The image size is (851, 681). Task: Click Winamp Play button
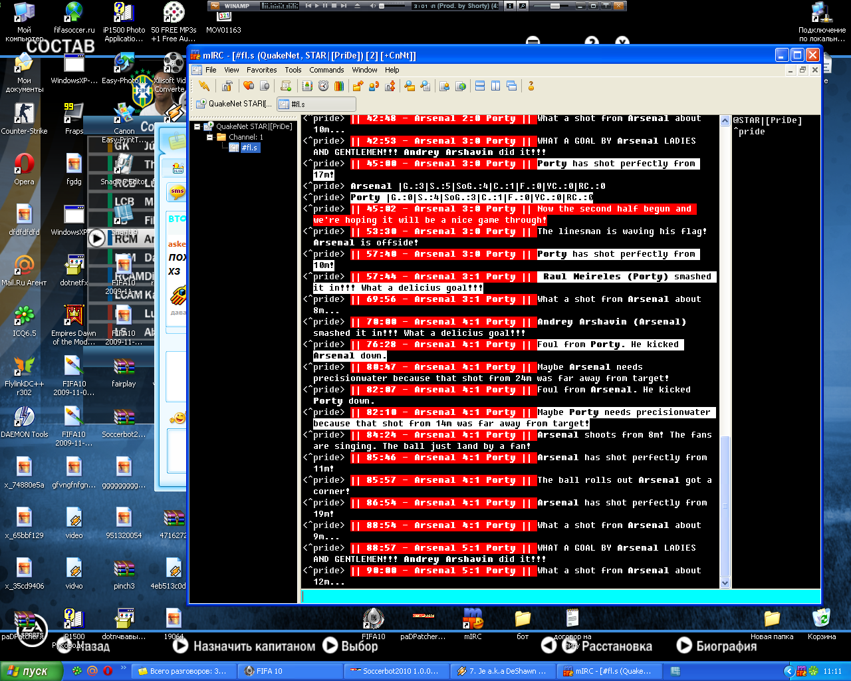[316, 6]
